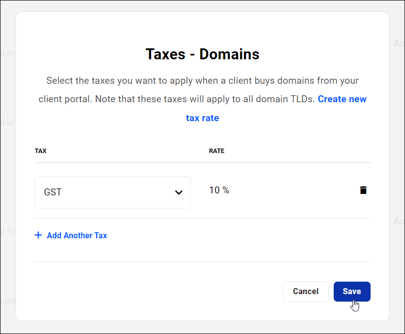Screen dimensions: 405x334
Task: Click the TAX column header
Action: point(40,151)
